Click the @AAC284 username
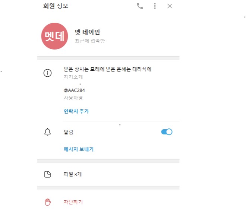The image size is (246, 210). point(74,90)
